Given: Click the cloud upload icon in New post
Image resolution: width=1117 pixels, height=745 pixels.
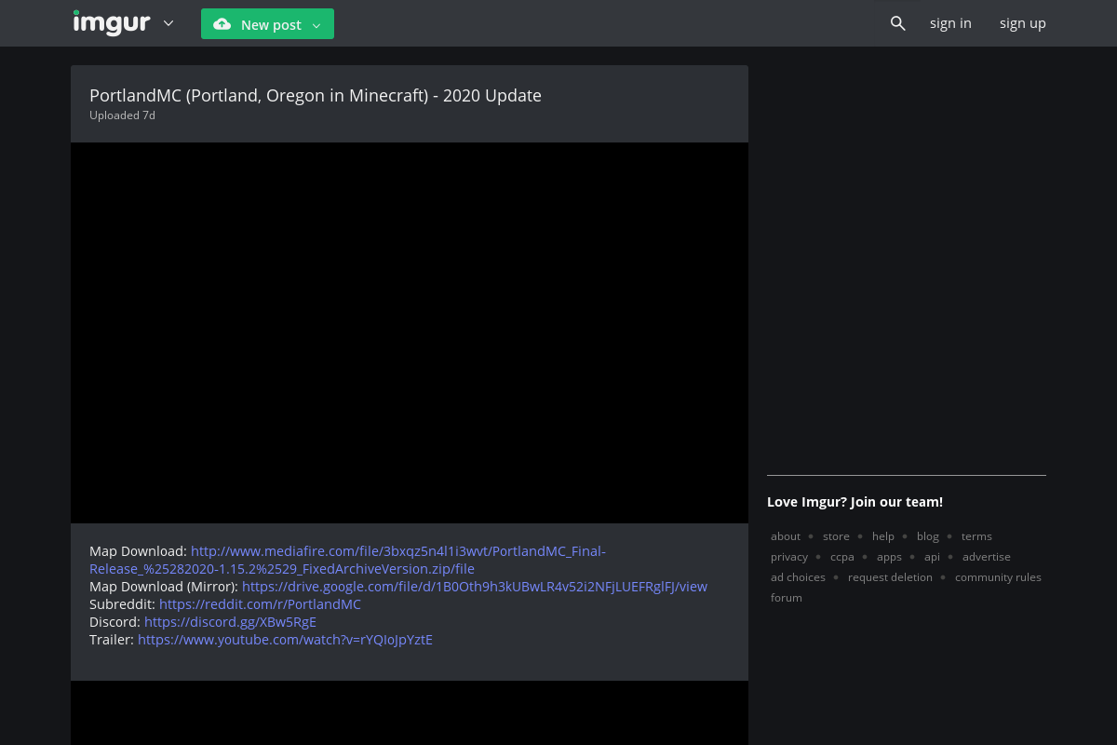Looking at the screenshot, I should pyautogui.click(x=222, y=24).
